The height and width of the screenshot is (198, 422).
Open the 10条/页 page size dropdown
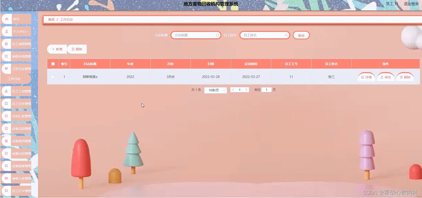click(x=216, y=90)
